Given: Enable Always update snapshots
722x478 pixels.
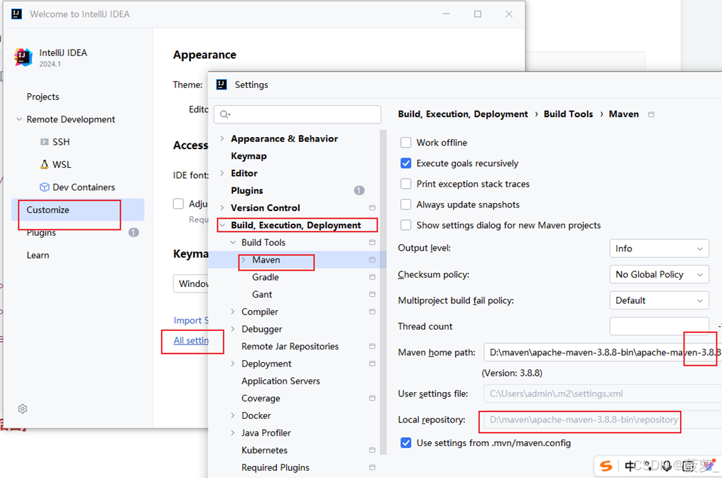Looking at the screenshot, I should click(405, 205).
